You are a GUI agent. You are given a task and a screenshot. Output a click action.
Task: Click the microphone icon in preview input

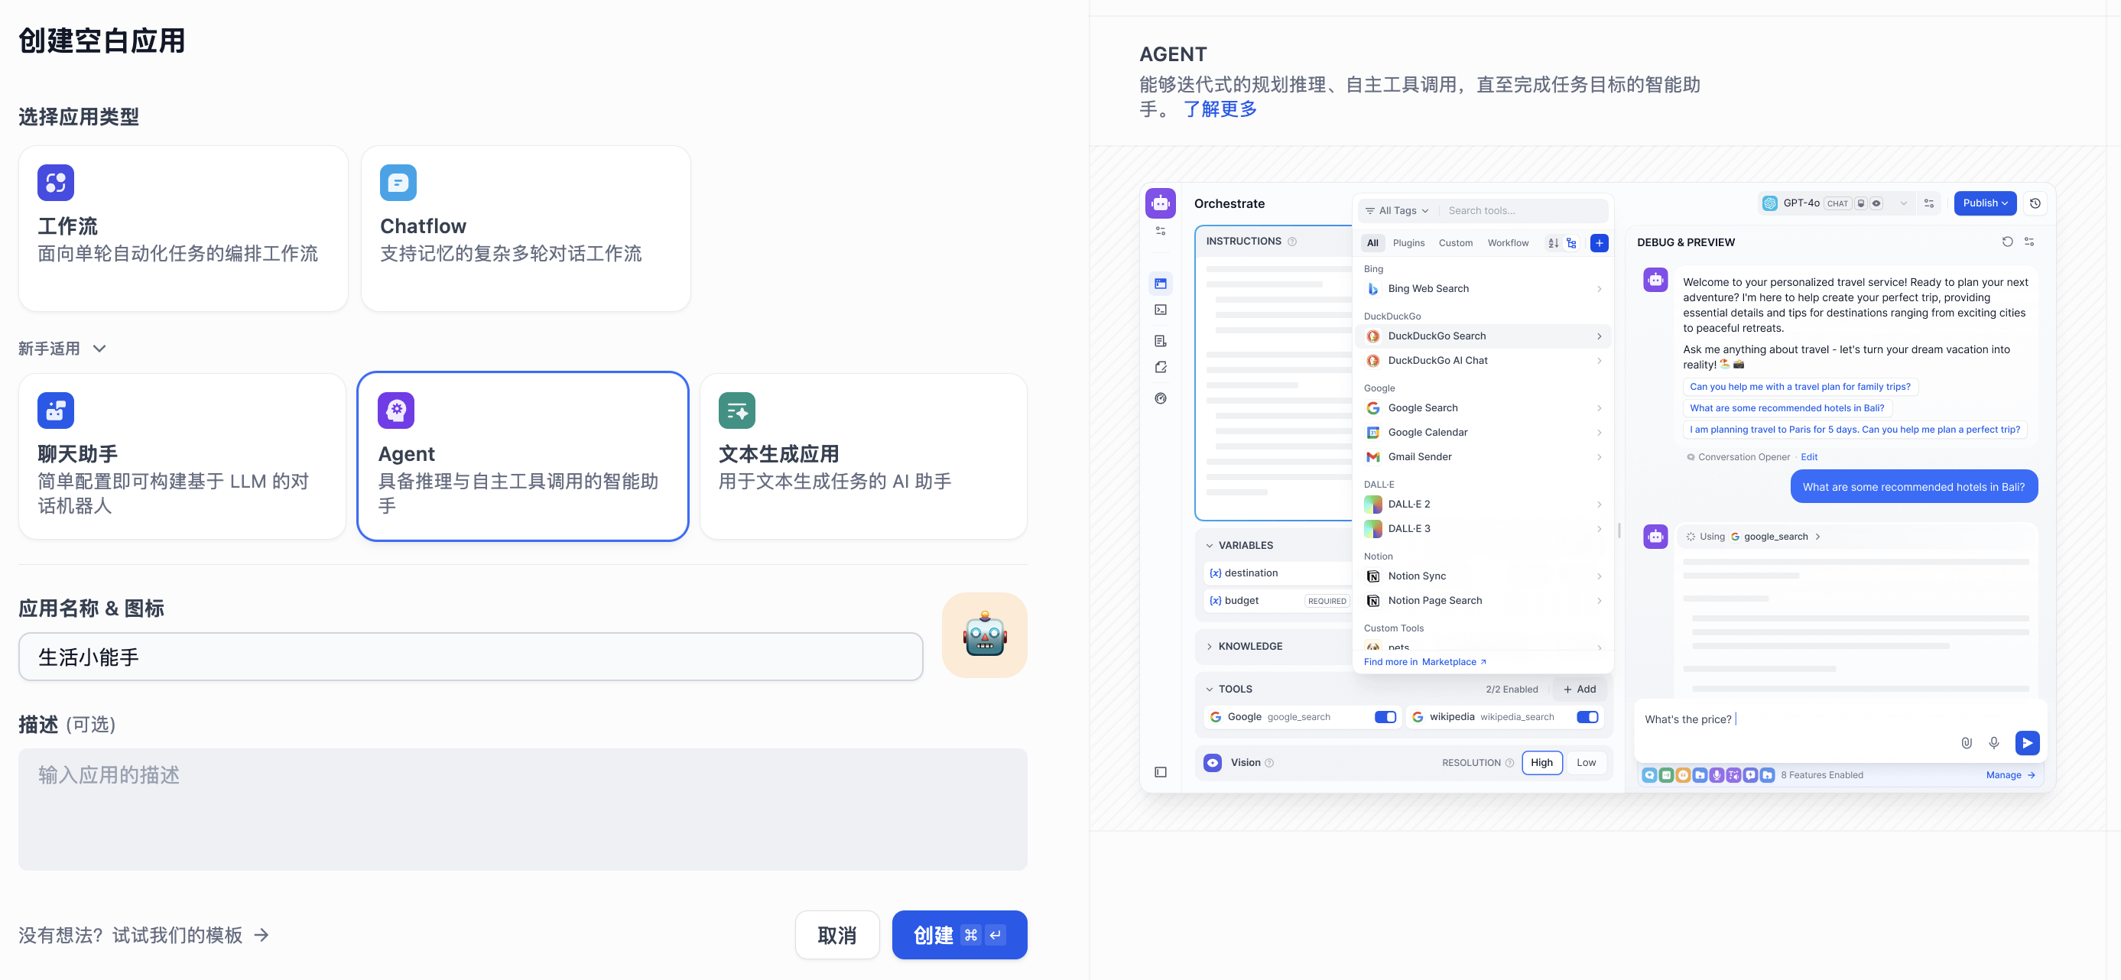click(x=1993, y=742)
